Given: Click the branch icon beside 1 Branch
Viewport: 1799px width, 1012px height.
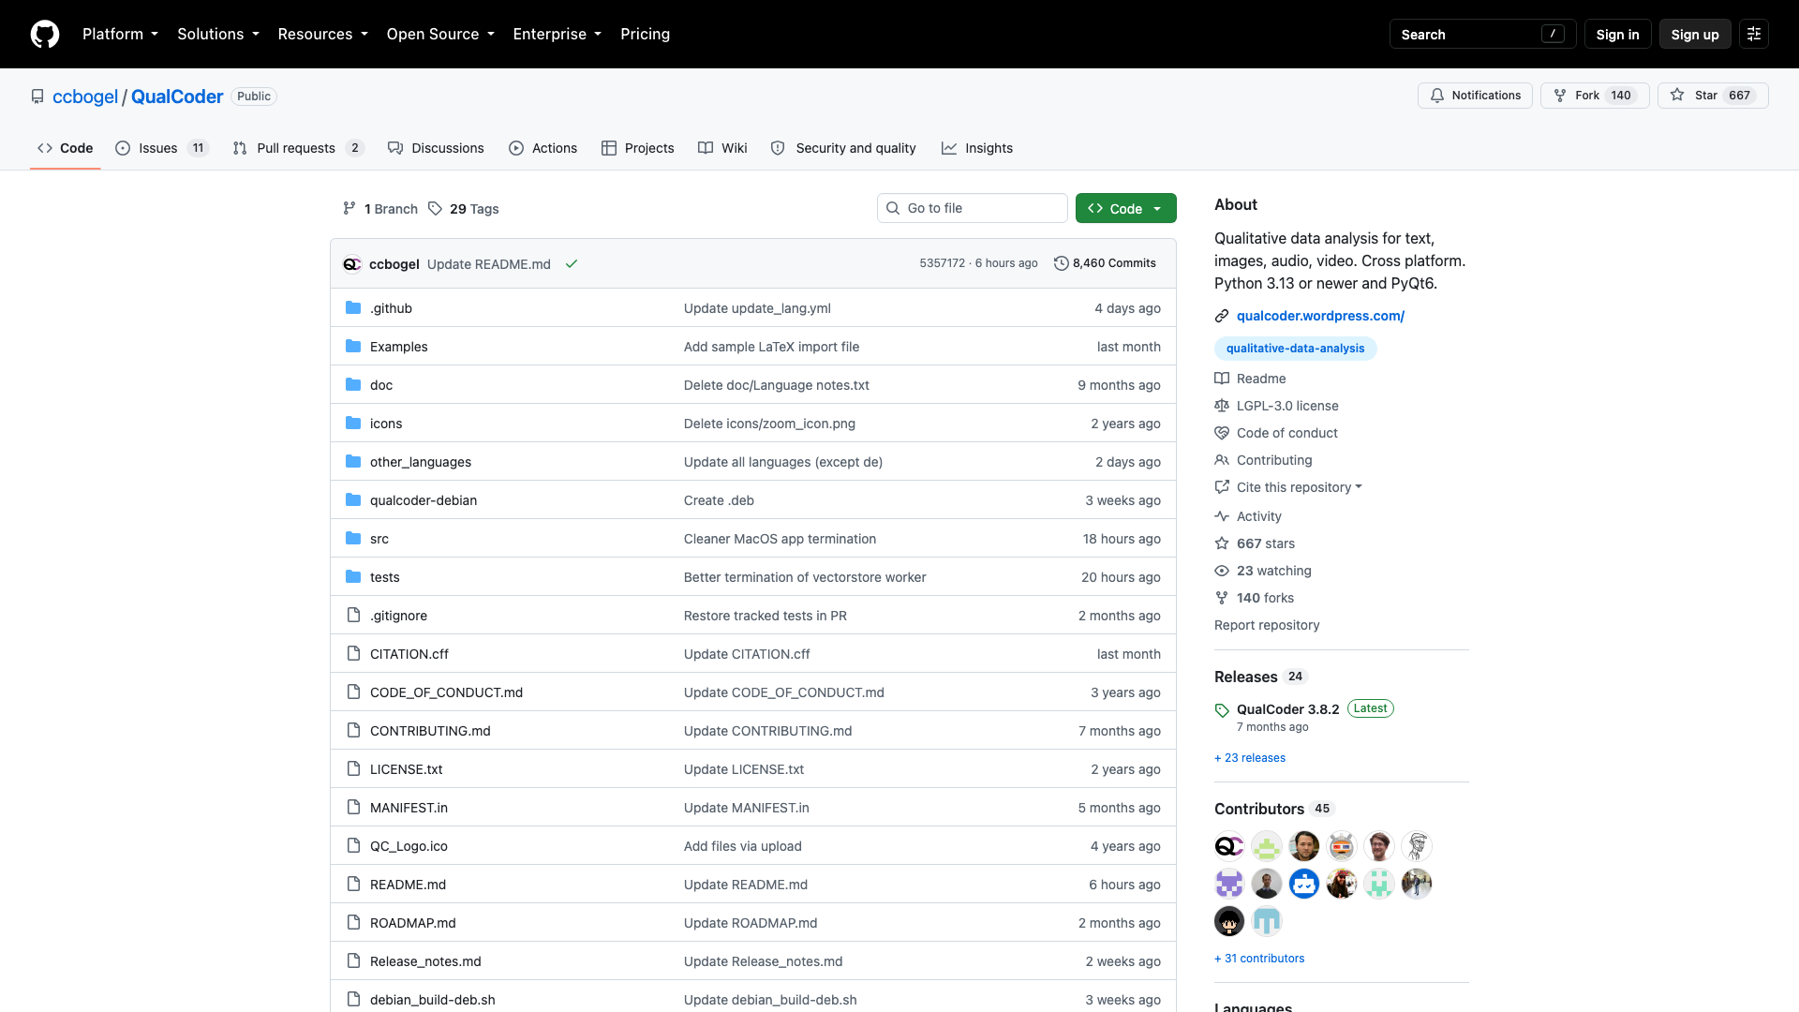Looking at the screenshot, I should pyautogui.click(x=349, y=208).
